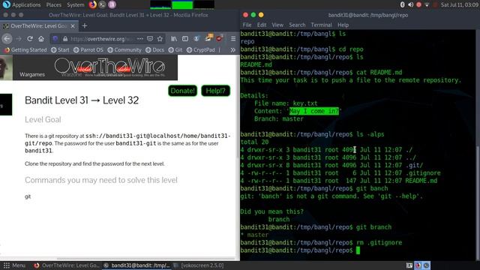Switch to vokoscreen 2.5.0 taskbar entry

pyautogui.click(x=198, y=265)
